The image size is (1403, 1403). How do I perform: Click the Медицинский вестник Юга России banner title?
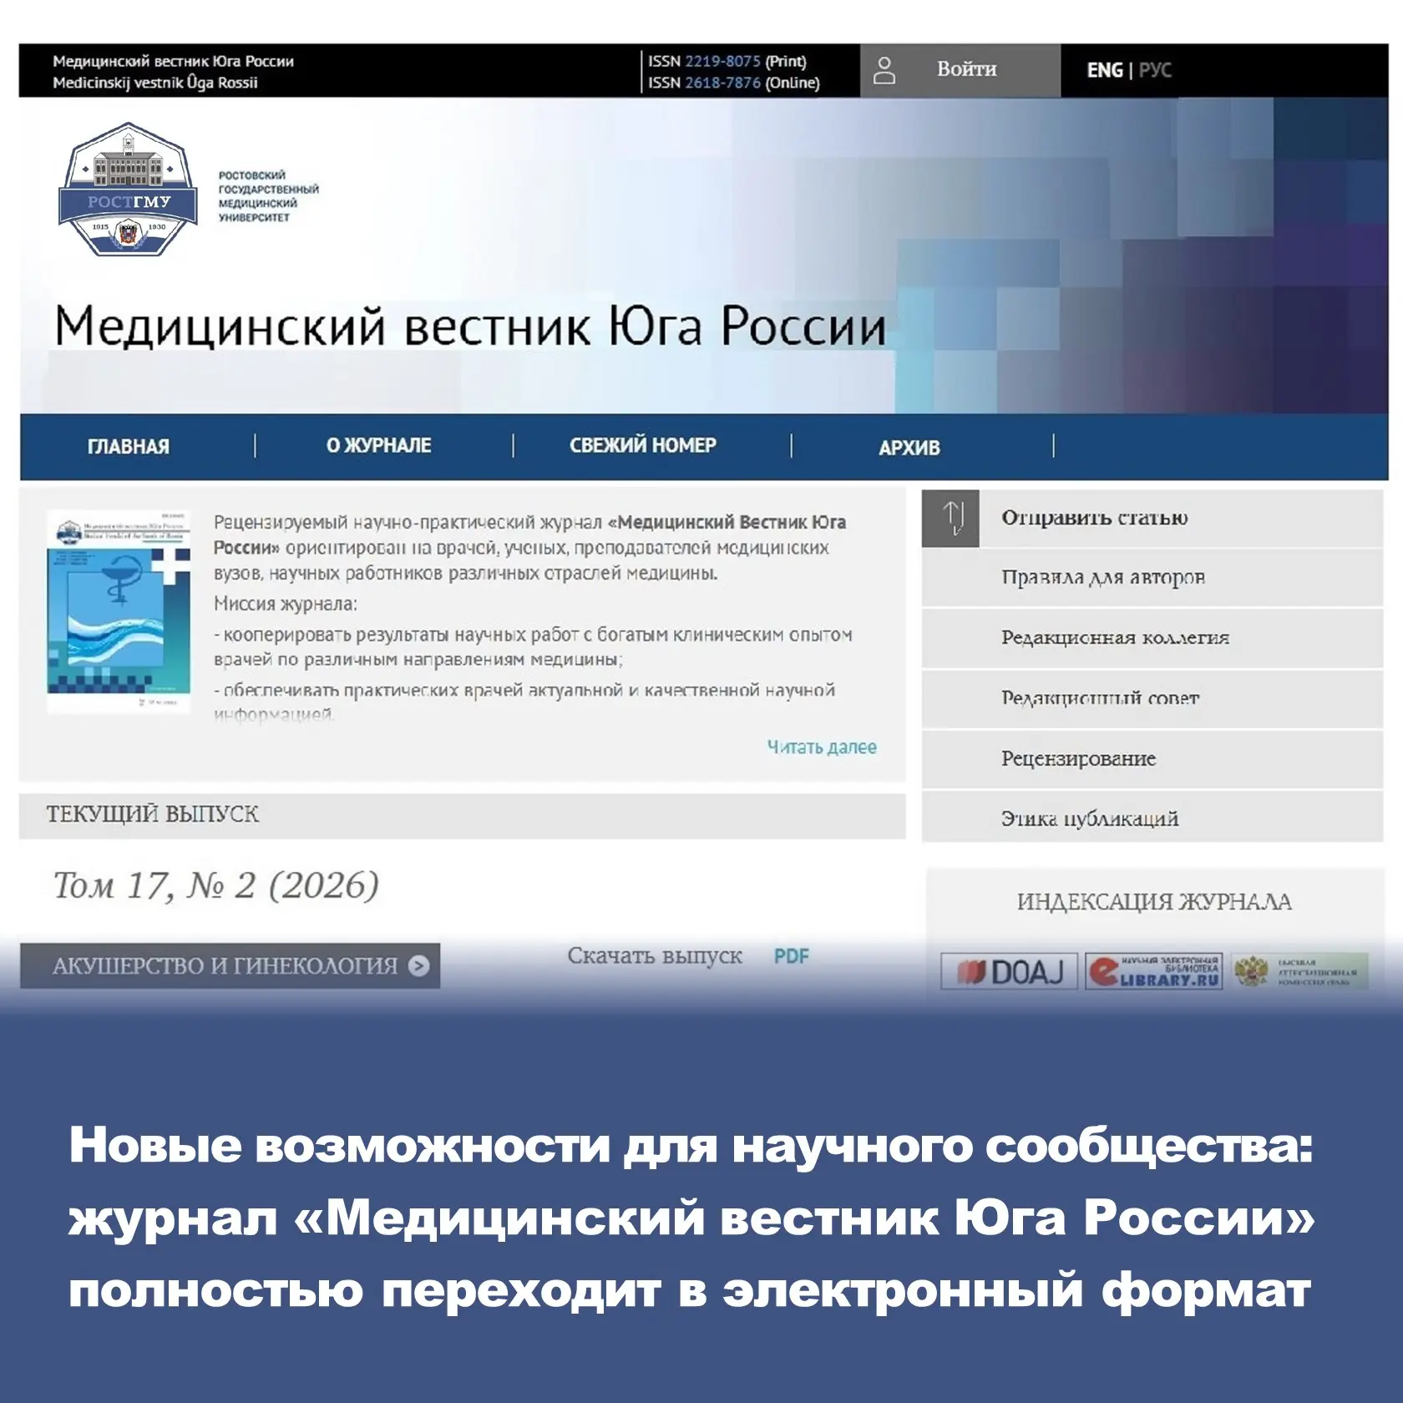[469, 326]
